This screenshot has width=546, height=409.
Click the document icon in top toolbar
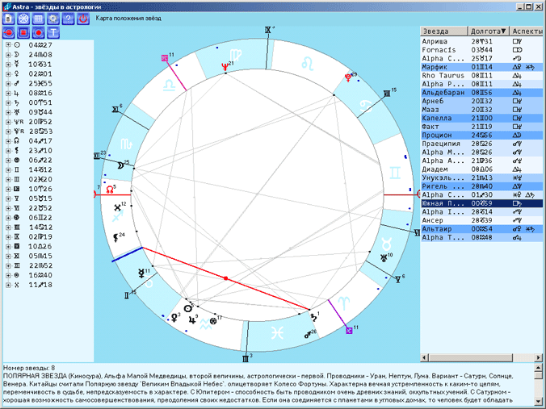point(10,19)
